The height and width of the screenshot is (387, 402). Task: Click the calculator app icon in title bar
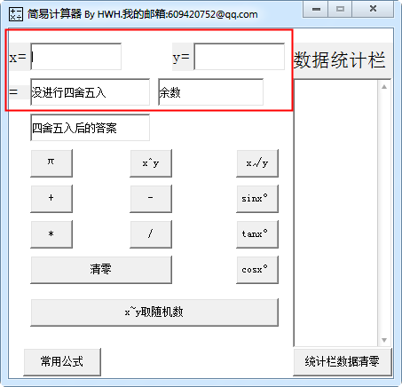pyautogui.click(x=15, y=14)
